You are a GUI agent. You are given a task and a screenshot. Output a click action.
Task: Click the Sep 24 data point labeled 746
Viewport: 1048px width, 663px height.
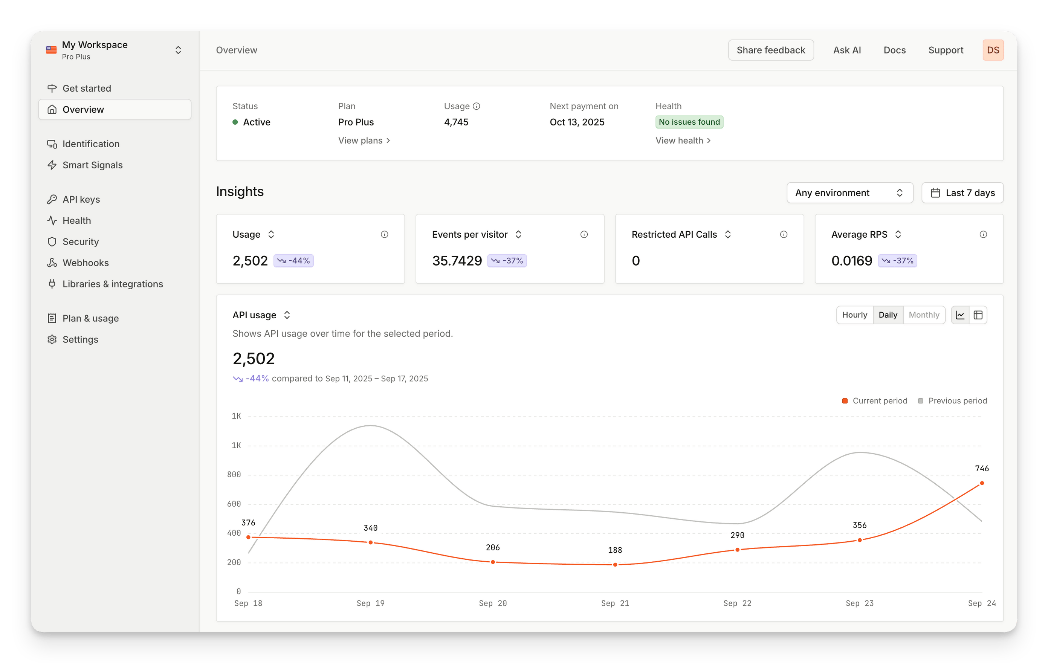coord(982,483)
